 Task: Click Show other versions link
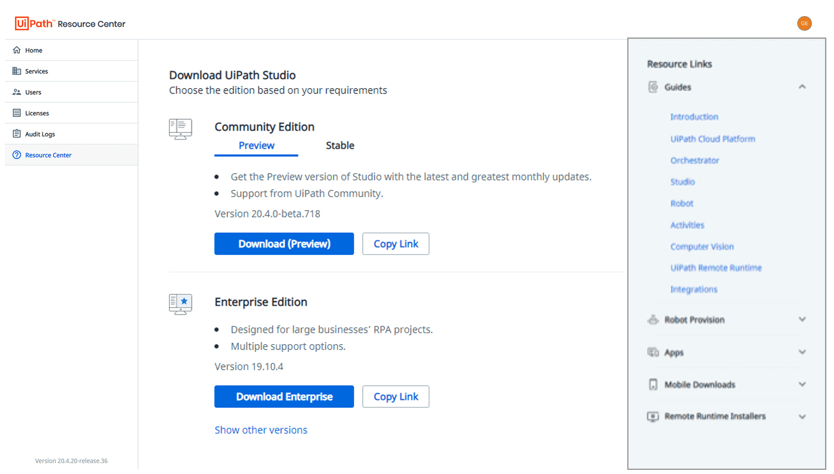pos(261,430)
